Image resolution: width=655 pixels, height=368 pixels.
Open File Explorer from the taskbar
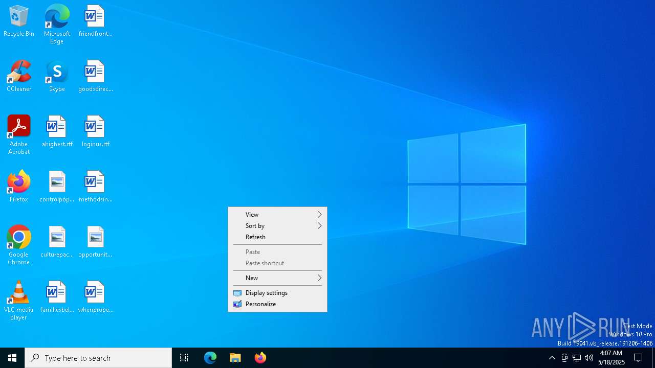click(235, 358)
